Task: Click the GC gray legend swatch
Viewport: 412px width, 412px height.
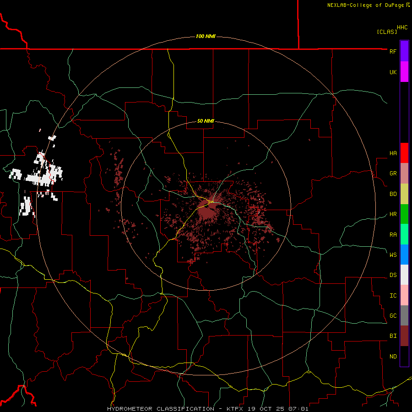Action: tap(404, 315)
